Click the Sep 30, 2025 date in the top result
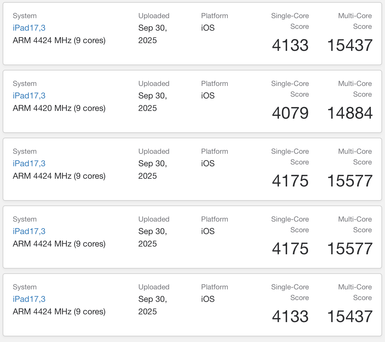The width and height of the screenshot is (385, 342). [152, 34]
